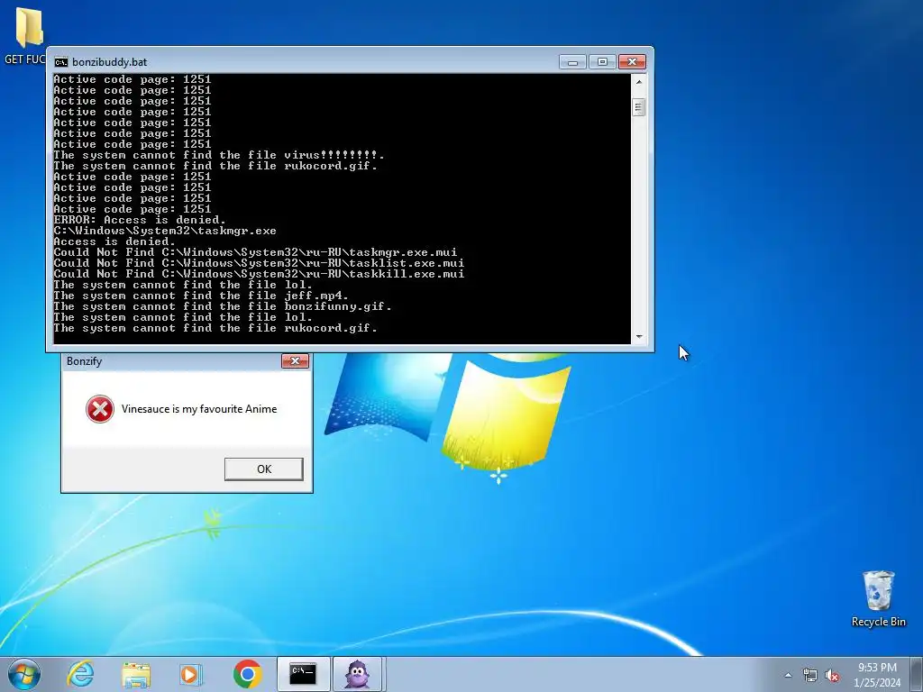The width and height of the screenshot is (923, 692).
Task: Close the Bonzify error dialog
Action: tap(295, 360)
